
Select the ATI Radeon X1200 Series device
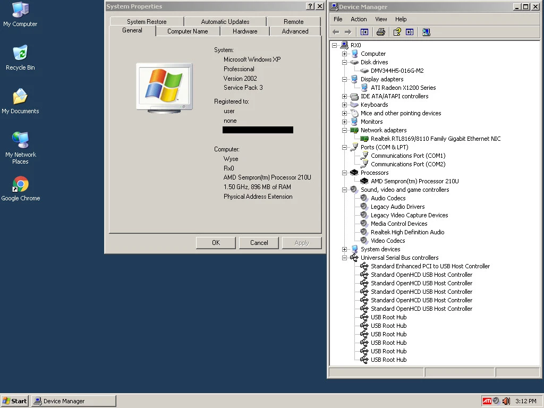[x=403, y=88]
